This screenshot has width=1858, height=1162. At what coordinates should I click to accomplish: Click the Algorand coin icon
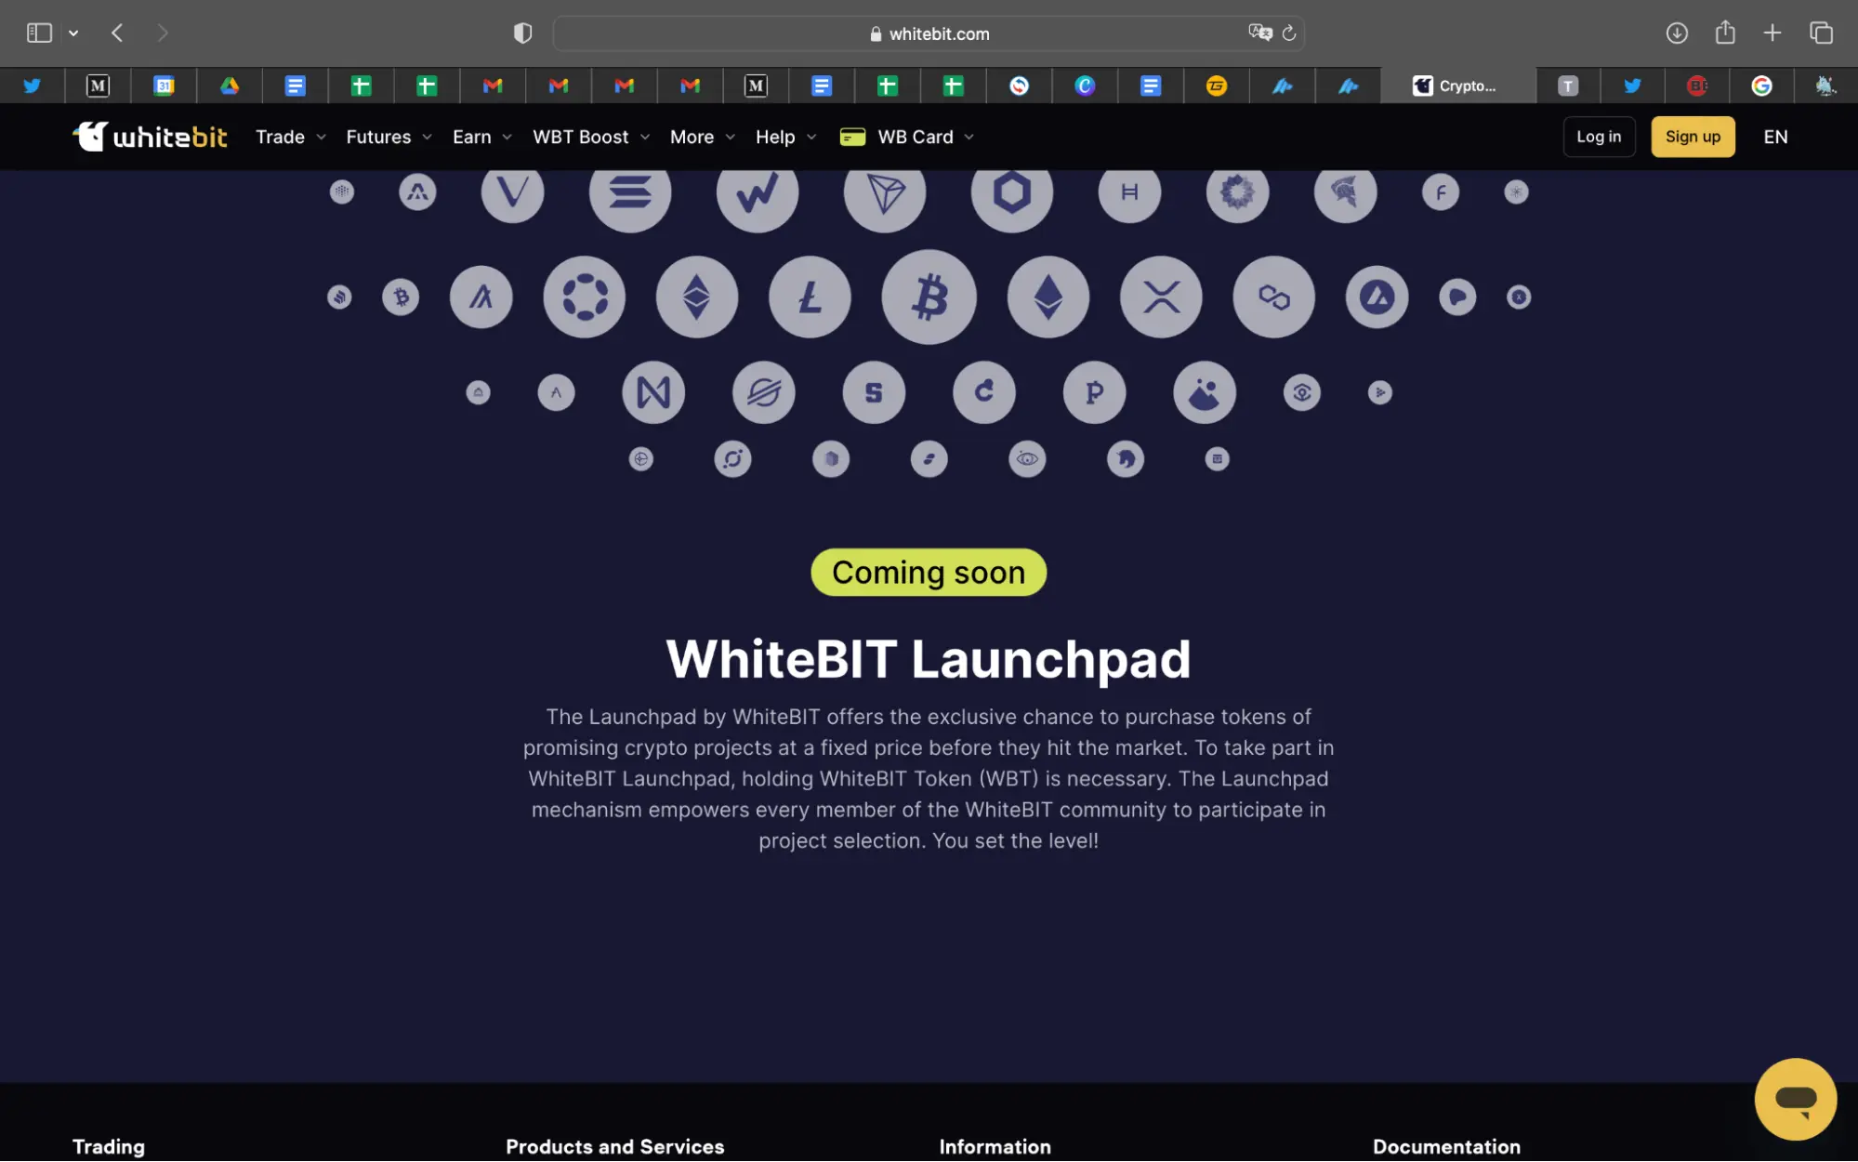click(x=481, y=297)
